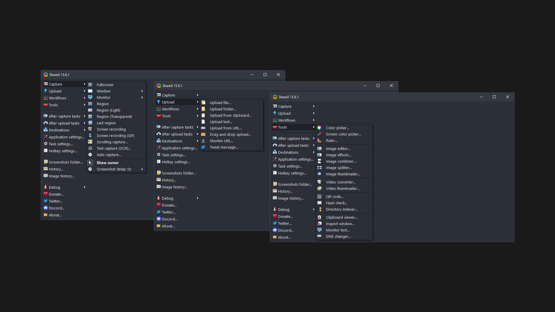Viewport: 555px width, 312px height.
Task: Open the Ruler tool
Action: [x=331, y=141]
